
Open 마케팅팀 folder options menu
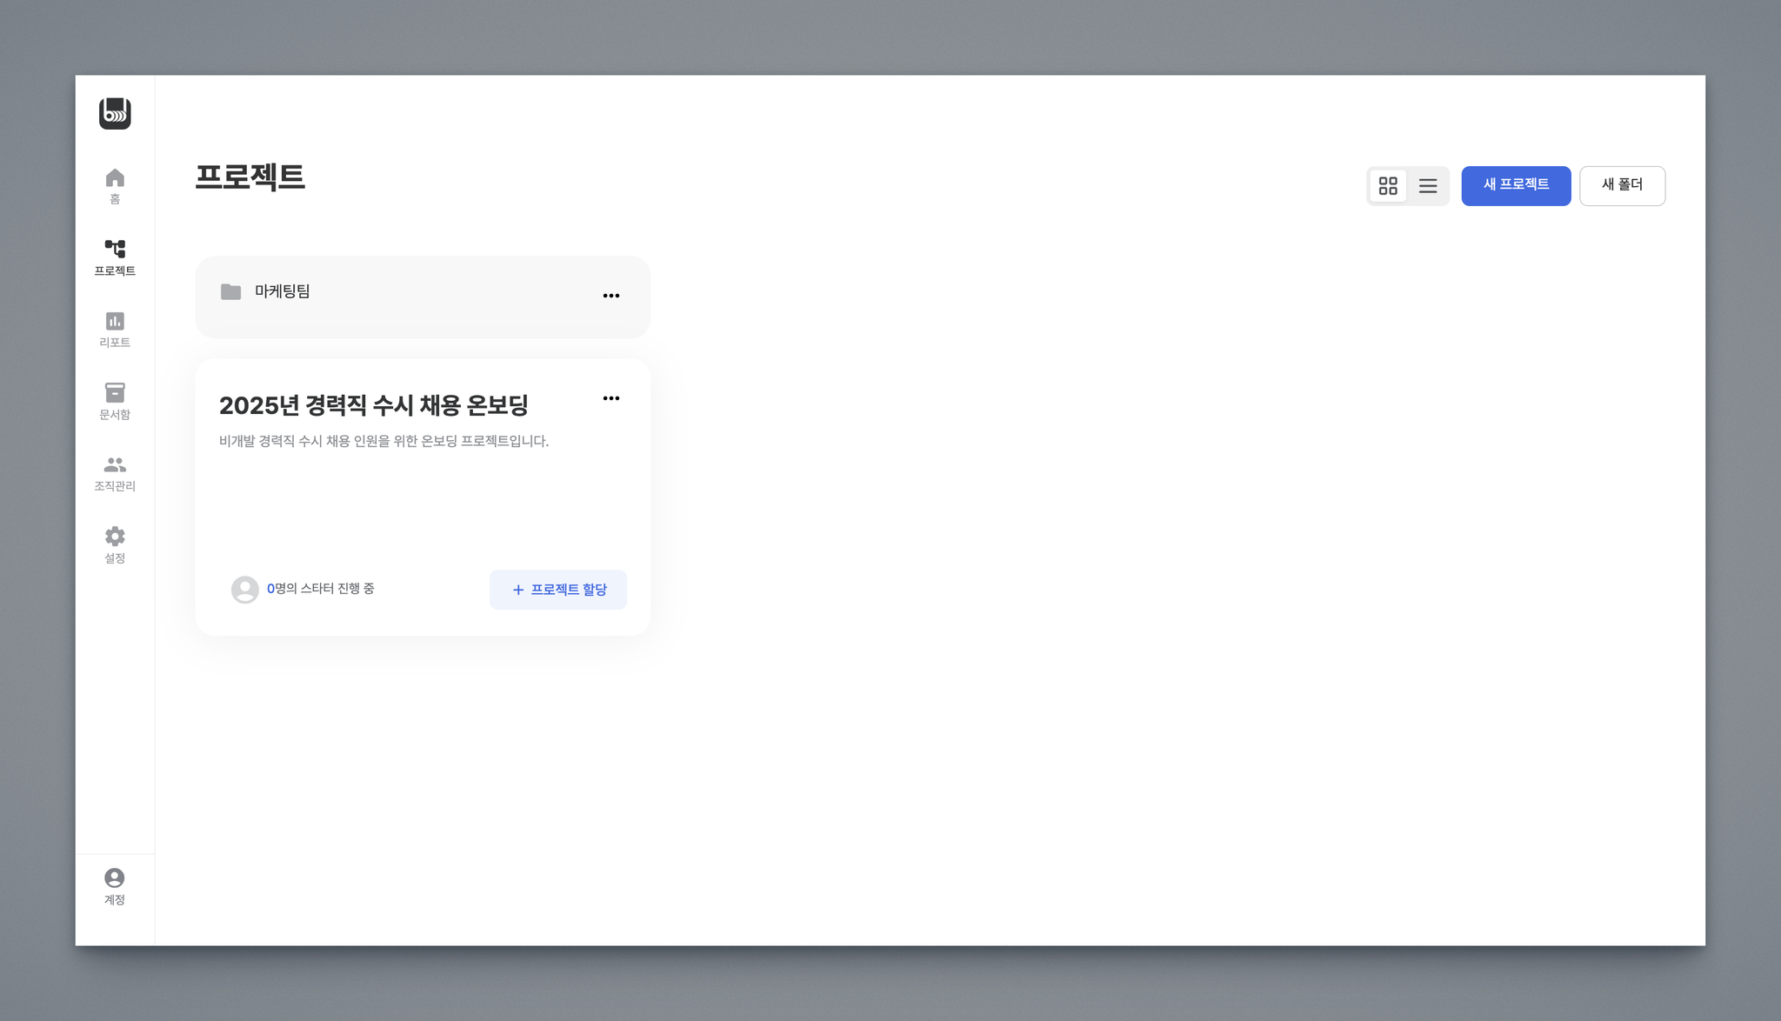point(611,296)
